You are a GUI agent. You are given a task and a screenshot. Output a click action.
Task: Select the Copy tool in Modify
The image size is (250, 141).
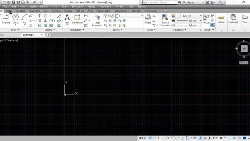click(40, 21)
